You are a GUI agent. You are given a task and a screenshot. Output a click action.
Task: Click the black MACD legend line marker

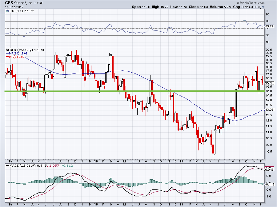point(7,166)
